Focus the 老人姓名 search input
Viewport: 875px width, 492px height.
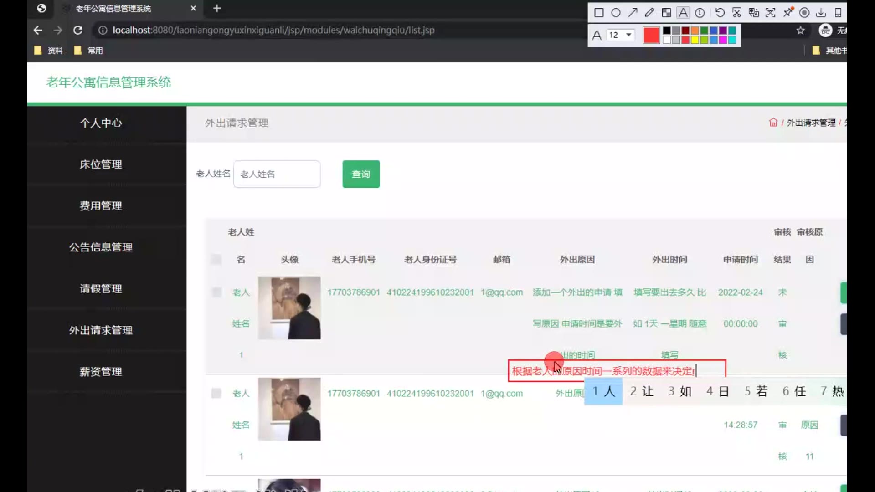tap(277, 174)
